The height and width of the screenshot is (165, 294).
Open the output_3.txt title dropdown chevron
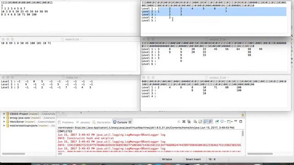tap(228, 77)
